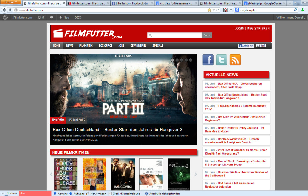The image size is (308, 196).
Task: Click the WordPress logo in admin bar
Action: [5, 17]
